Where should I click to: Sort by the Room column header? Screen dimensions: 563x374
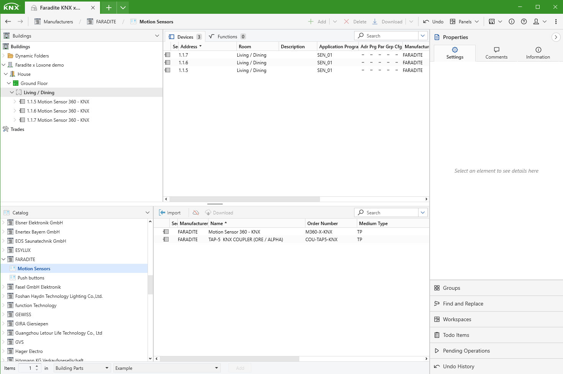[258, 46]
